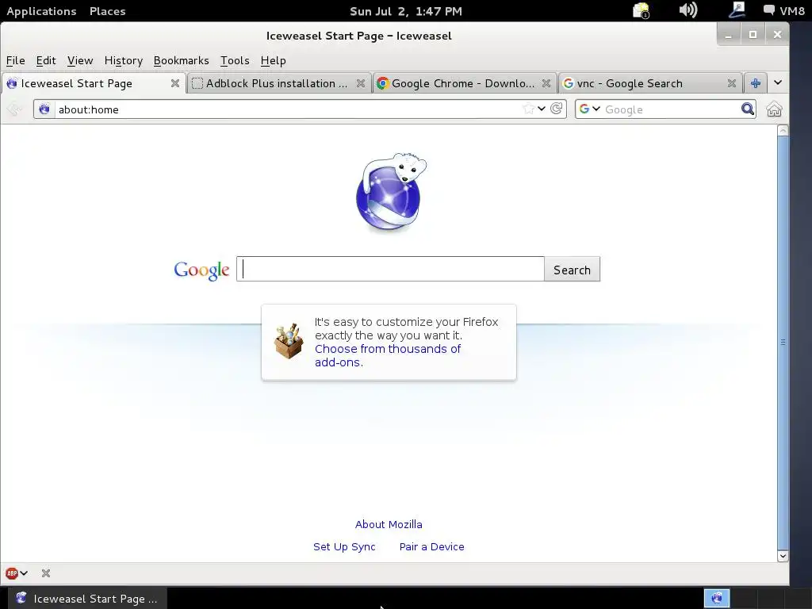The height and width of the screenshot is (609, 812).
Task: Open the Places menu in top panel
Action: pos(108,11)
